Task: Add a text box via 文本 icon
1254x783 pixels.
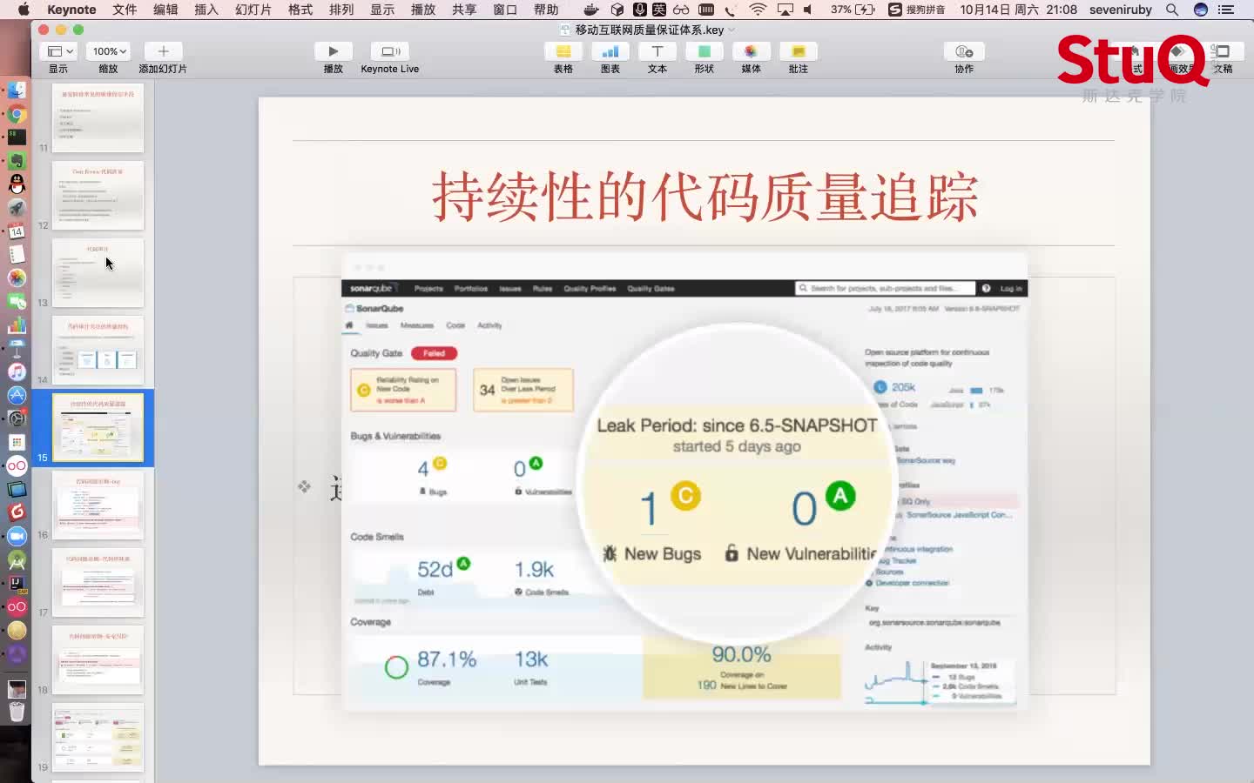Action: click(x=657, y=51)
